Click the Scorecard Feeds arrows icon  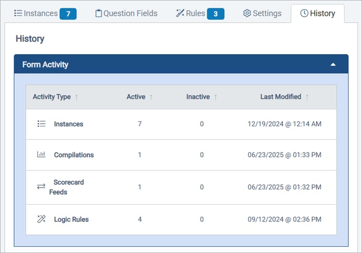[42, 187]
